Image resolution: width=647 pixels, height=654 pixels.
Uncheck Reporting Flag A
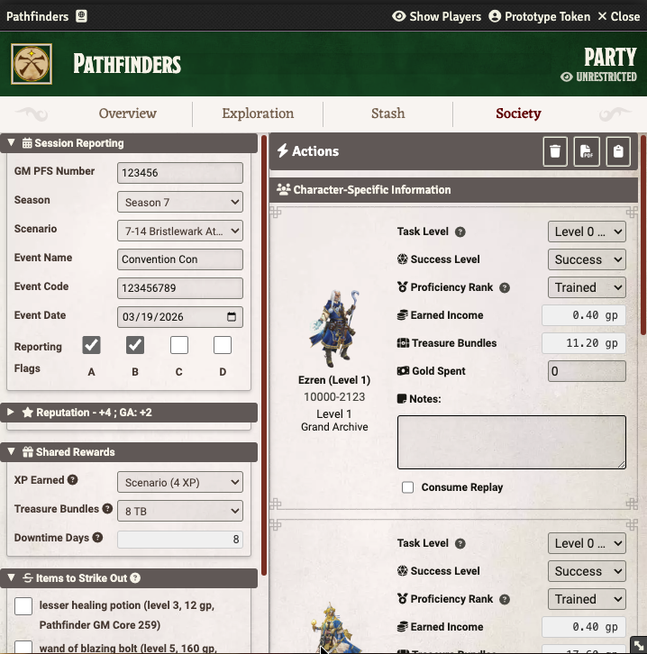(91, 345)
